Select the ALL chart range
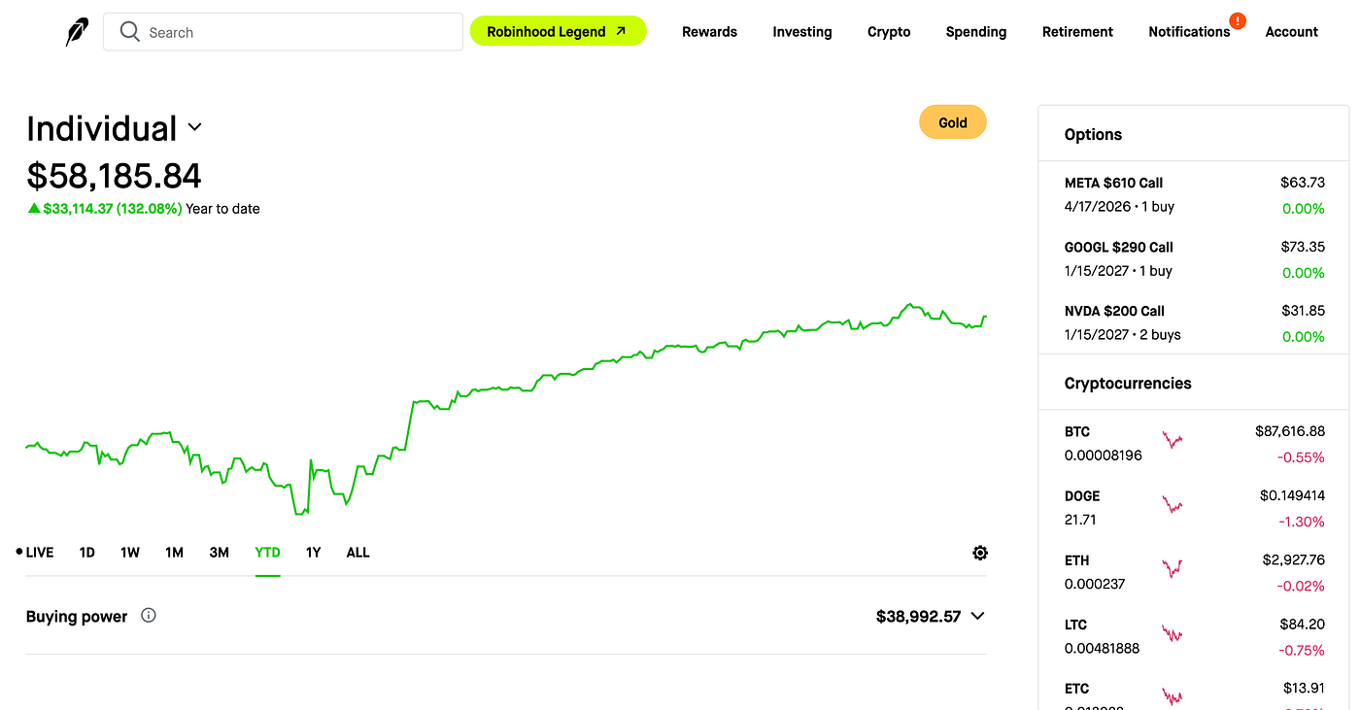This screenshot has width=1360, height=710. click(x=357, y=553)
